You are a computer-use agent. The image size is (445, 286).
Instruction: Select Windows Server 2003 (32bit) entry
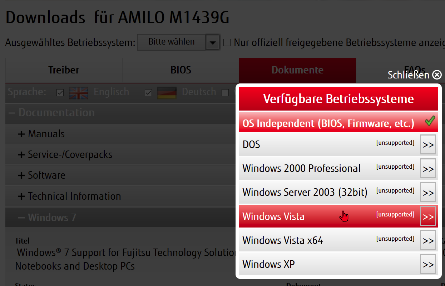click(338, 192)
